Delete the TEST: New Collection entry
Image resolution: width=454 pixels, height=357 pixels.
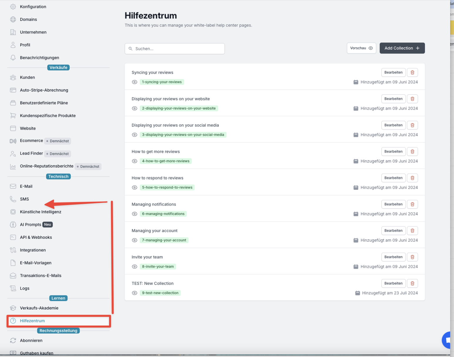point(412,283)
